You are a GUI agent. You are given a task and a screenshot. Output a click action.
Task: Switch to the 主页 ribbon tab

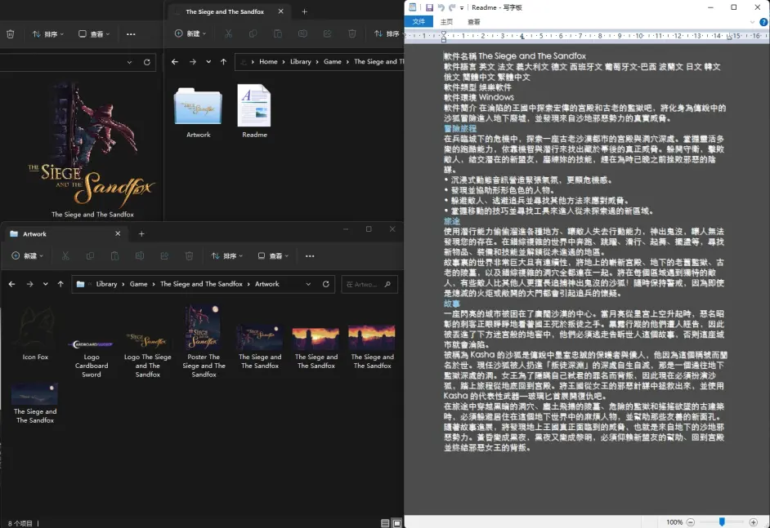[x=446, y=22]
